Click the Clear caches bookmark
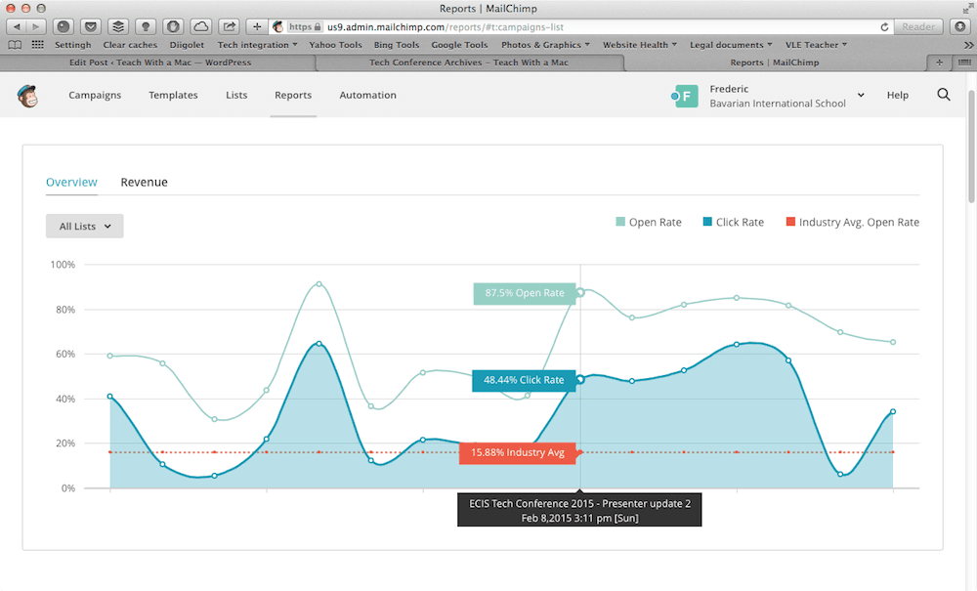977x591 pixels. (128, 45)
